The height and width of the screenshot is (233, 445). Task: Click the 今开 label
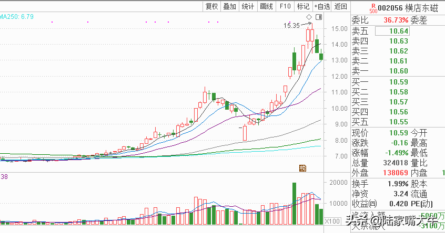[x=419, y=133]
